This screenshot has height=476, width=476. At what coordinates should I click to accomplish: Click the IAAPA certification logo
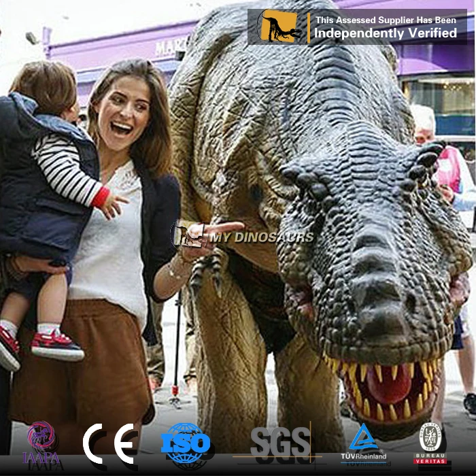(x=41, y=443)
